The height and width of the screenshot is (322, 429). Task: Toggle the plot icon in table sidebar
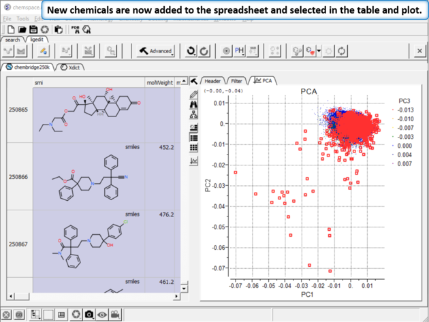(x=194, y=161)
